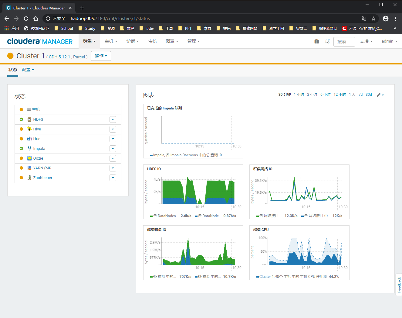402x318 pixels.
Task: Click the Hive bee icon
Action: tap(29, 129)
